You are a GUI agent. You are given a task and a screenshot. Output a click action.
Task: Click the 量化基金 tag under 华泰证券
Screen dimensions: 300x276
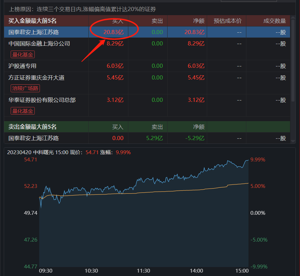point(23,111)
